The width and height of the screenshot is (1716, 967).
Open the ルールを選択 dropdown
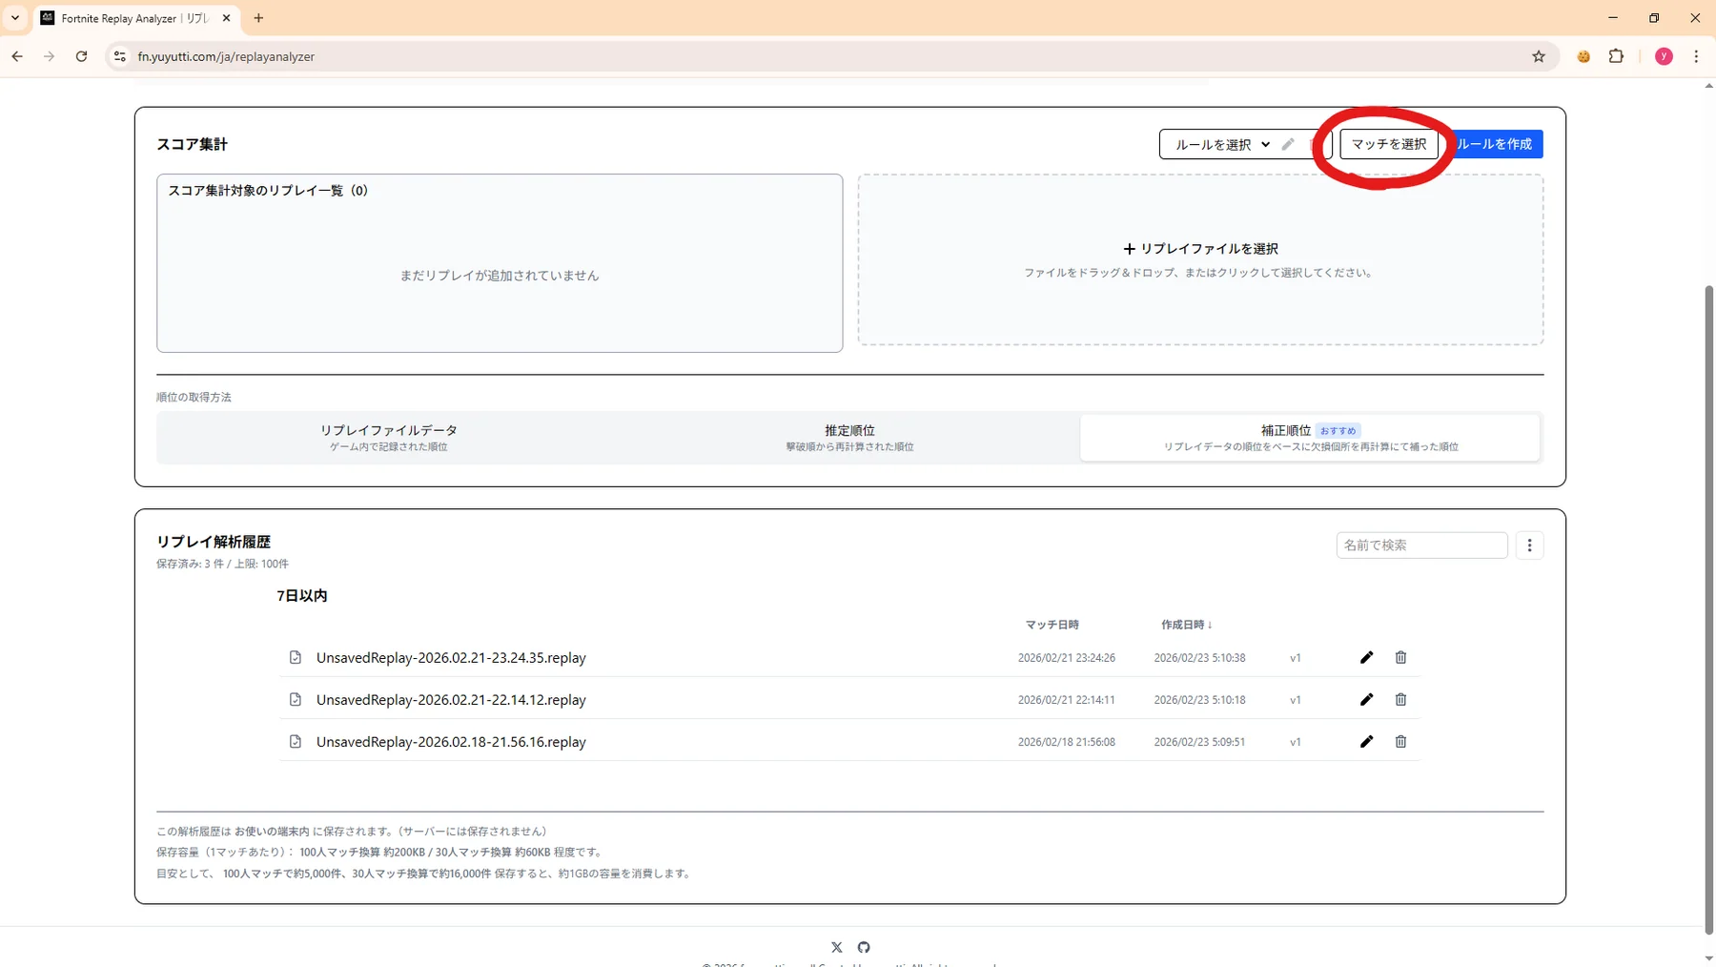1221,144
